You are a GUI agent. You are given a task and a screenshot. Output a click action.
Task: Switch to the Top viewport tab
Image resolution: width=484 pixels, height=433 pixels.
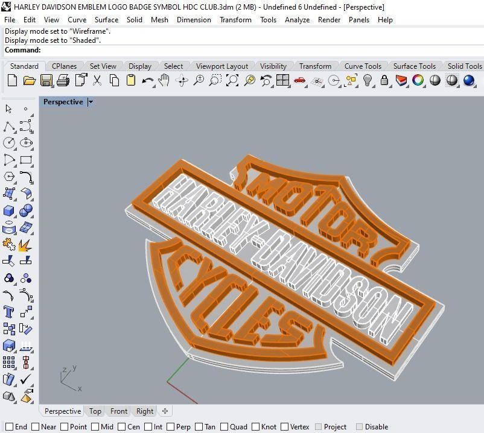tap(95, 411)
